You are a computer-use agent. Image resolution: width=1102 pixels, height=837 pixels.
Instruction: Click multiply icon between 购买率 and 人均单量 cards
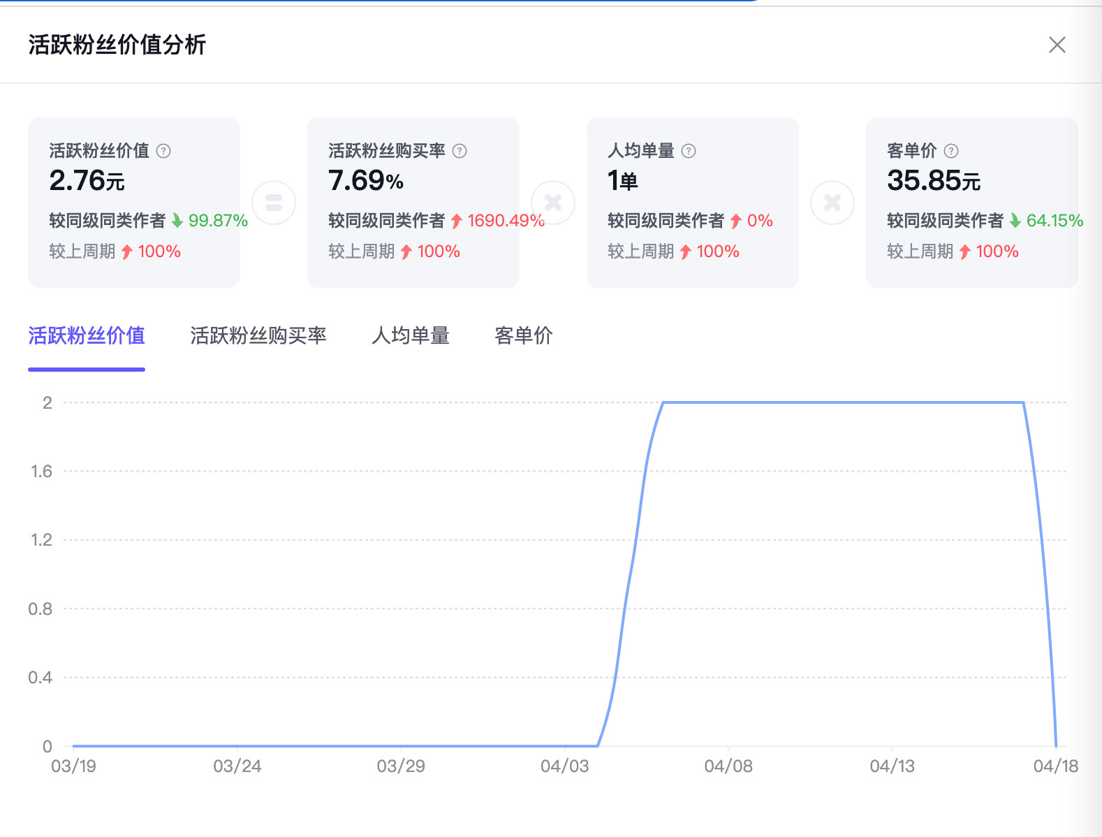[553, 203]
